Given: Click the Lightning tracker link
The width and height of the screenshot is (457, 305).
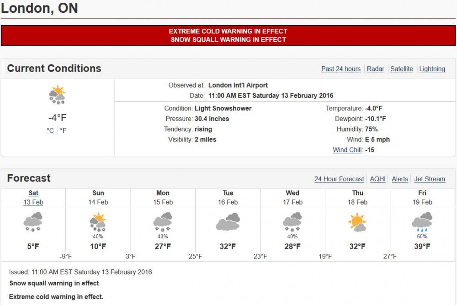Looking at the screenshot, I should [x=432, y=68].
